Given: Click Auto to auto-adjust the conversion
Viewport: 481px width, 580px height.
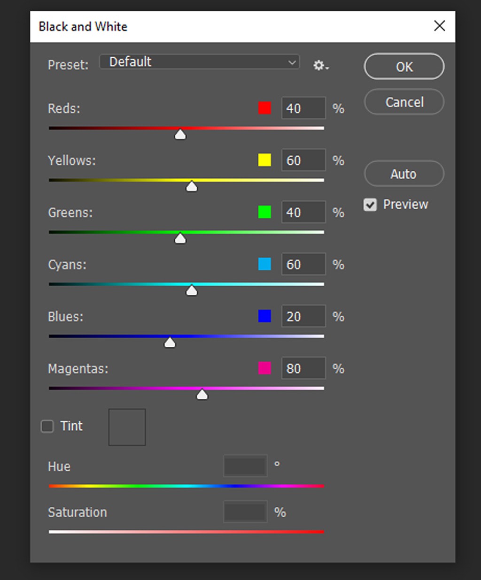Looking at the screenshot, I should [404, 174].
